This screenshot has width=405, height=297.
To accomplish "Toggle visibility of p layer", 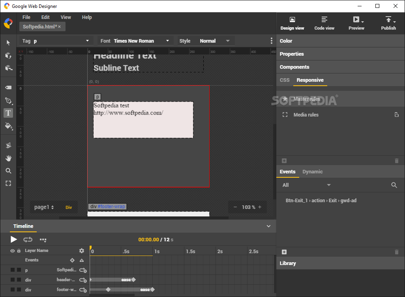I will [12, 270].
